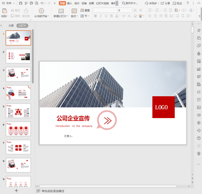Screen dimensions: 202x194
Task: Select slide 2 thumbnail
Action: (x=18, y=56)
